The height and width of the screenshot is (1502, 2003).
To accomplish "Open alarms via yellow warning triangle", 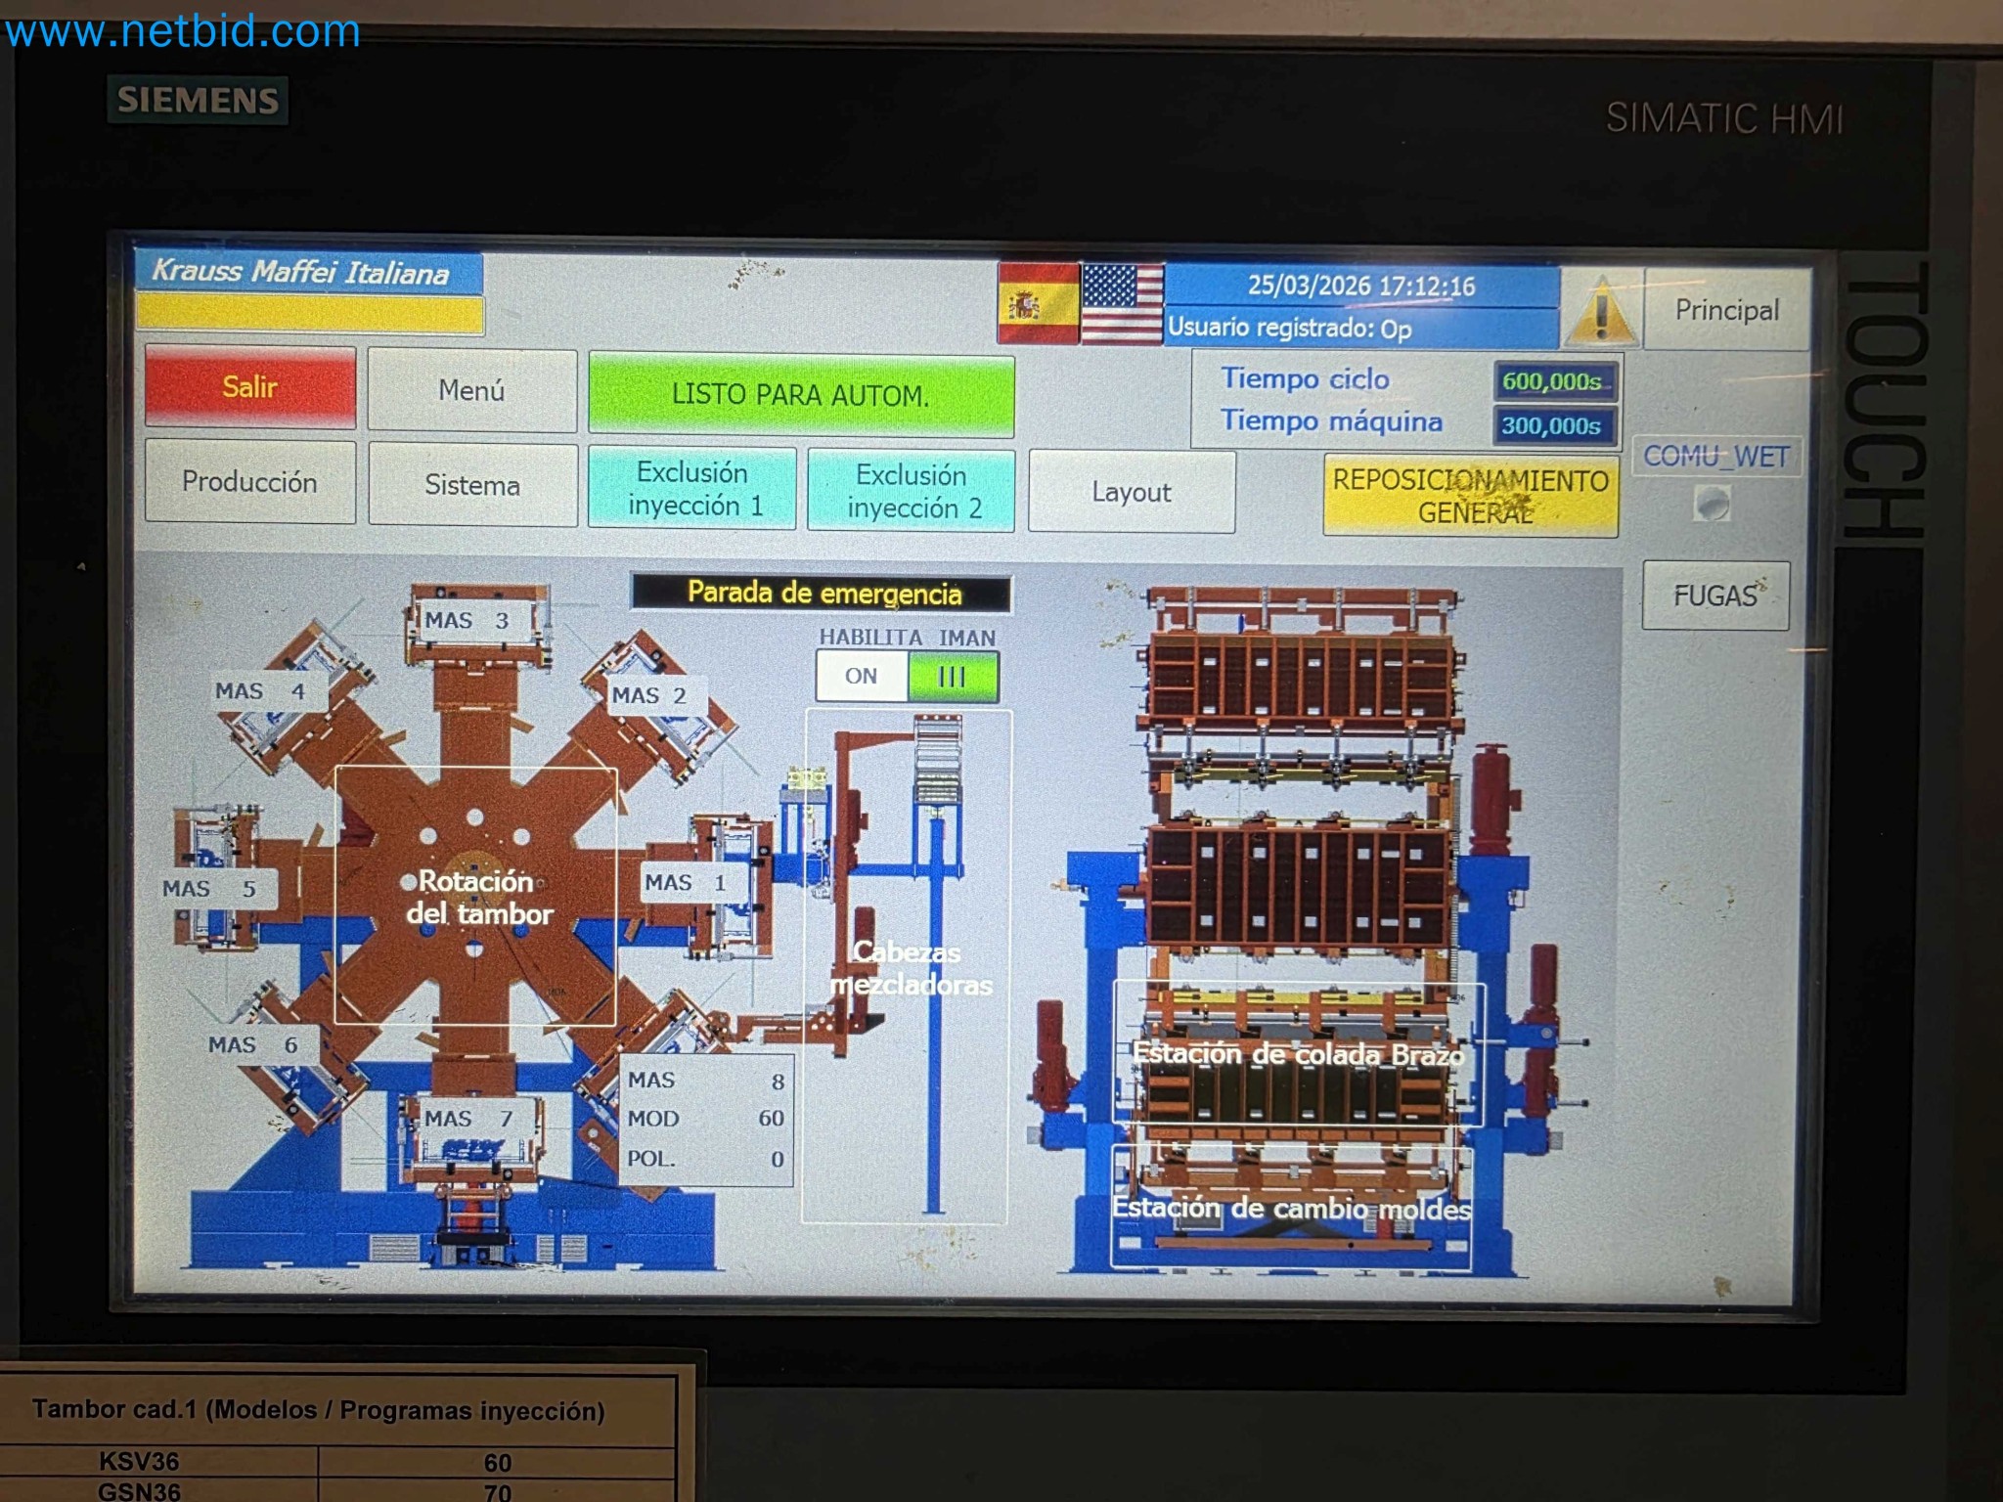I will 1600,311.
